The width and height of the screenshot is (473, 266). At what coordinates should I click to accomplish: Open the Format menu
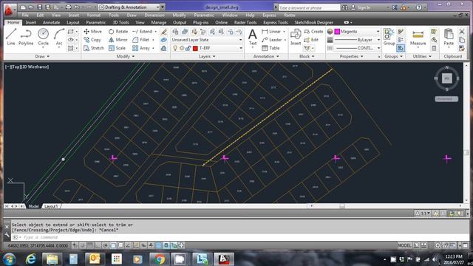94,15
